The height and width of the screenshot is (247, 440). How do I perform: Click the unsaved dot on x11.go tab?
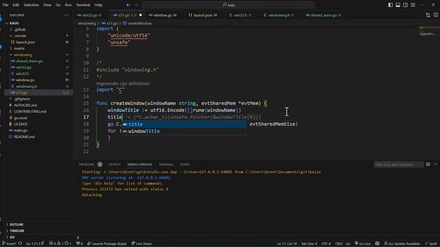click(x=140, y=15)
